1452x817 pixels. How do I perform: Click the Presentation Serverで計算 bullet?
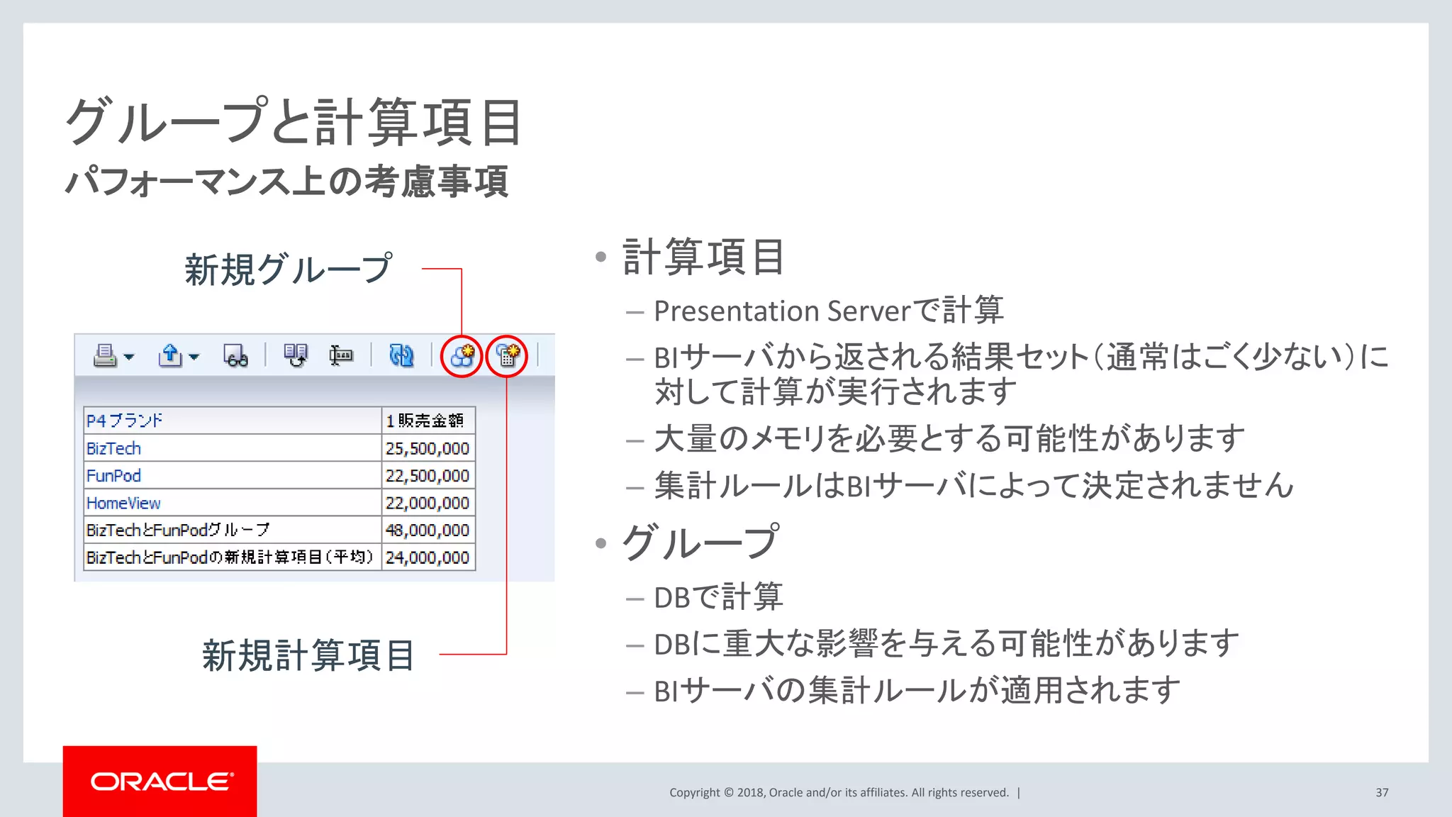click(x=828, y=311)
